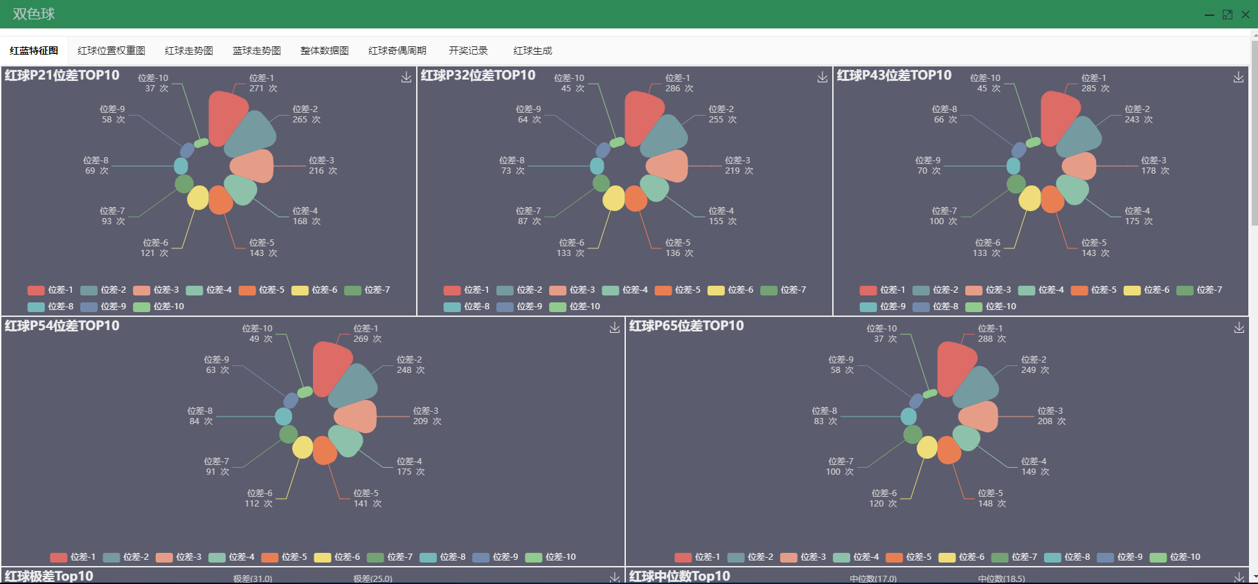Viewport: 1258px width, 584px height.
Task: Download the 红球P32位差TOP10 chart image
Action: (x=823, y=77)
